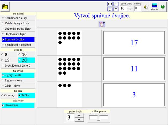The image size is (168, 125).
Task: Click the expand horizontally arrows icon
Action: [x=110, y=4]
